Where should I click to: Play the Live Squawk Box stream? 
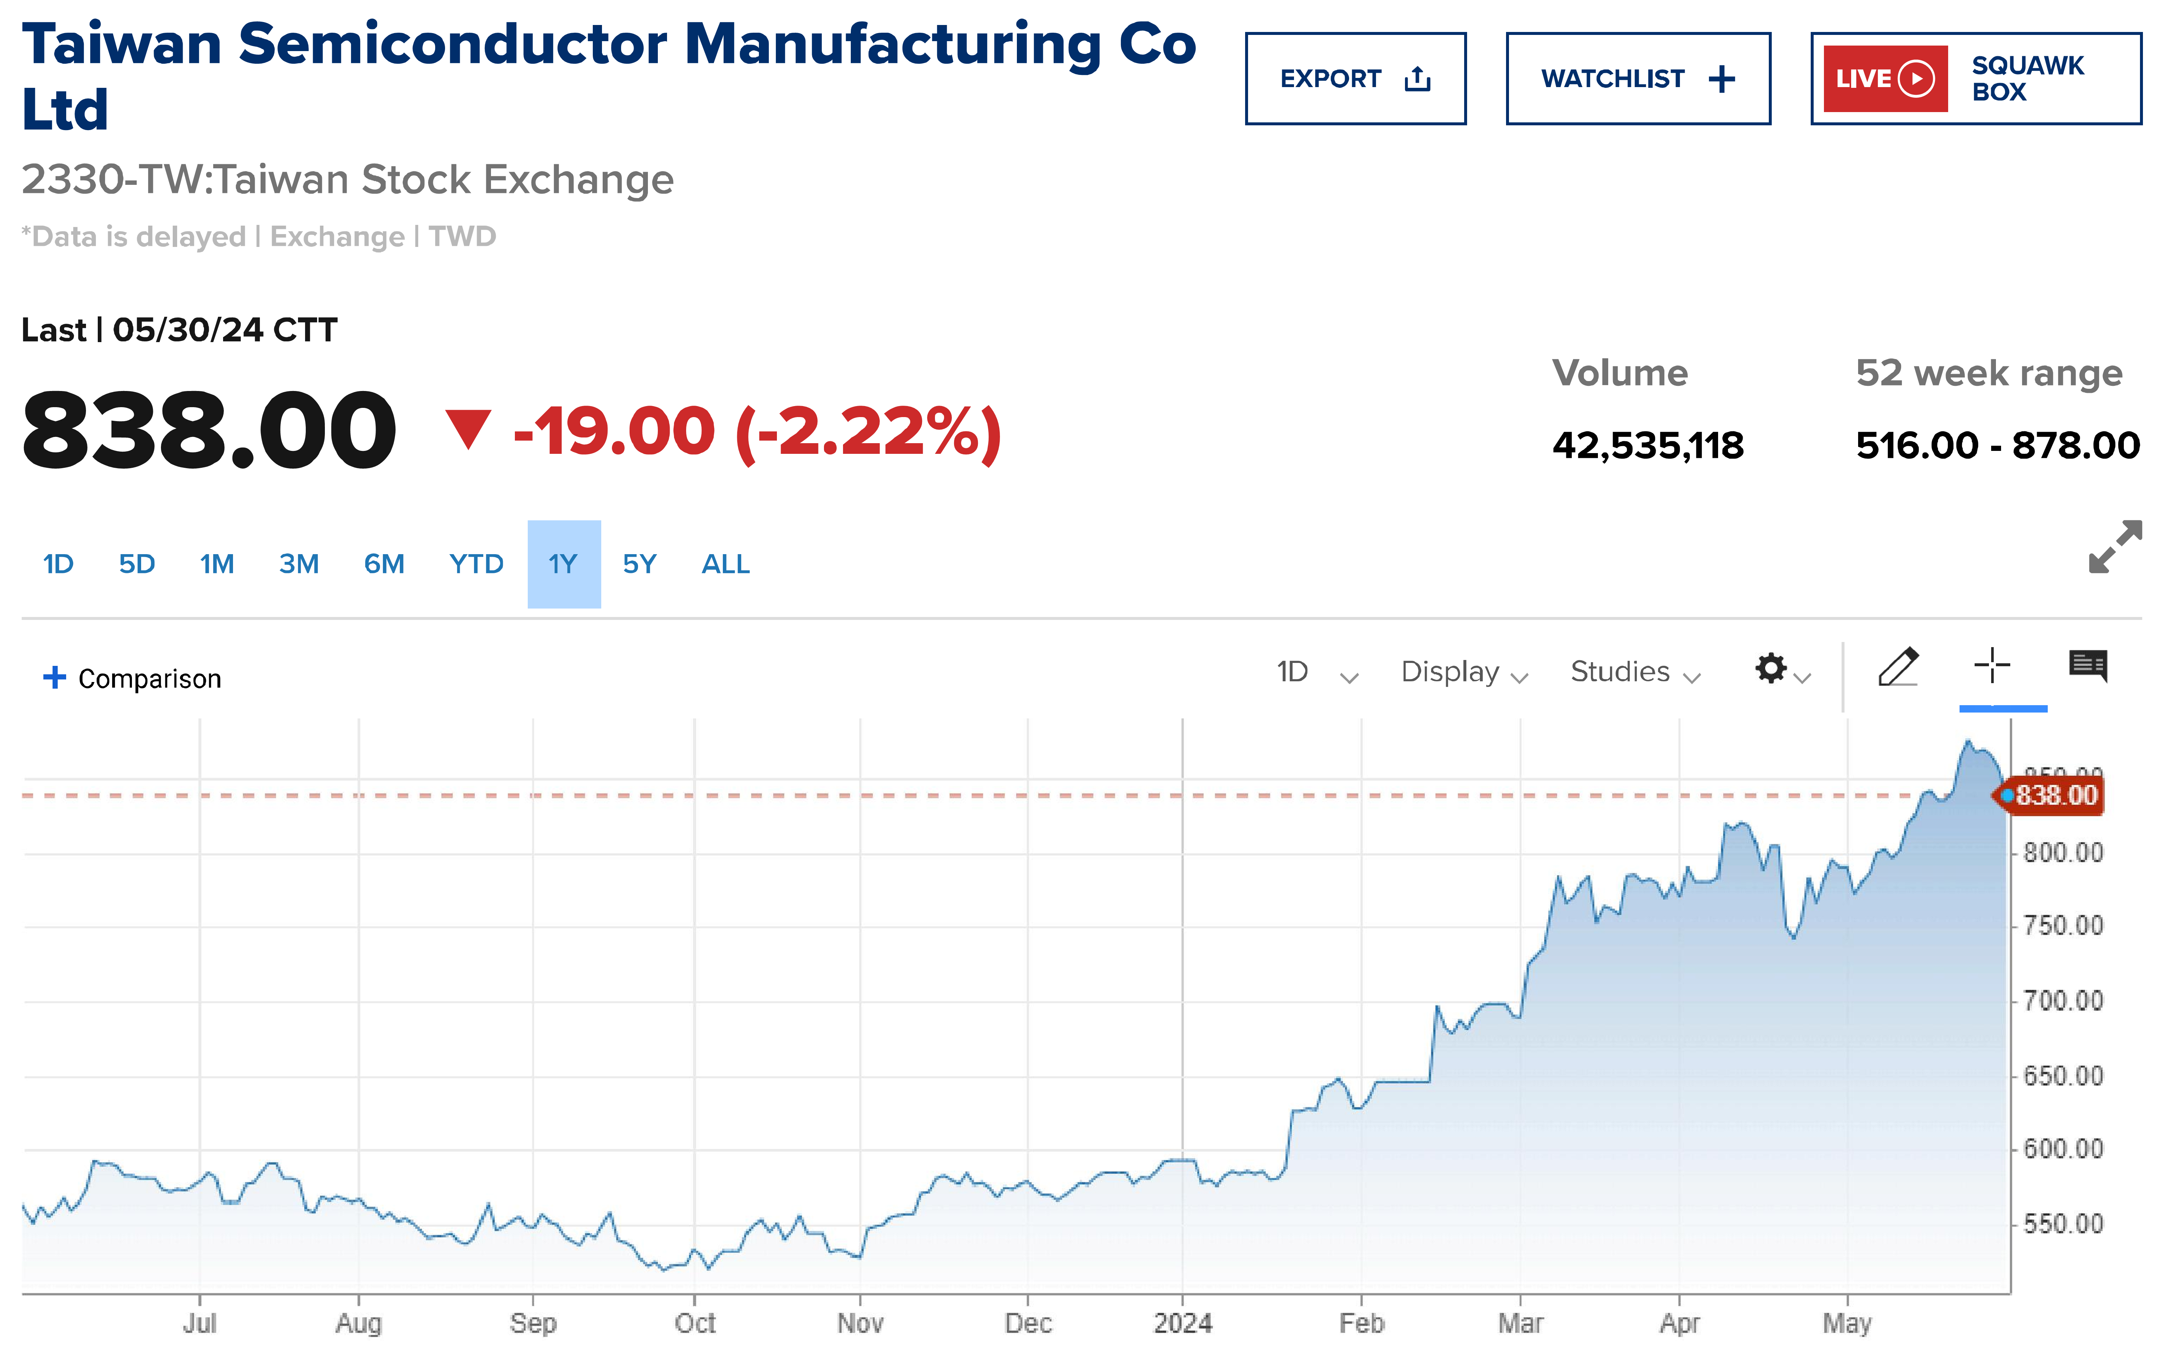point(1916,79)
